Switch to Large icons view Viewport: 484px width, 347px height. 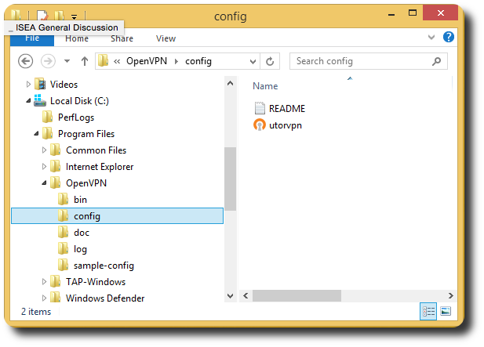tap(446, 311)
